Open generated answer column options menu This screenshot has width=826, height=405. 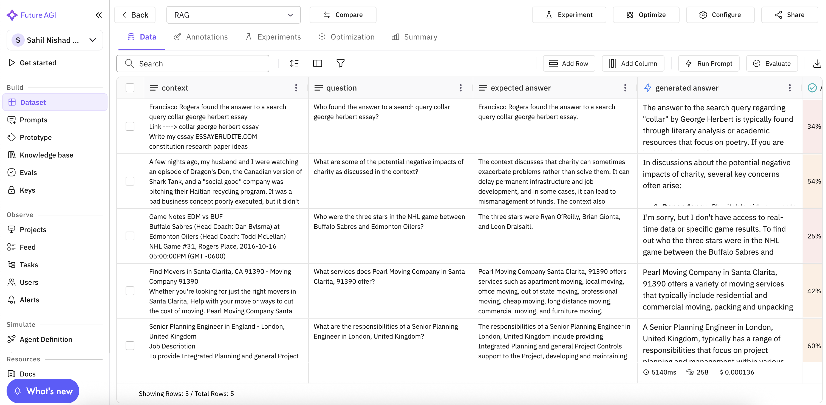pos(790,88)
